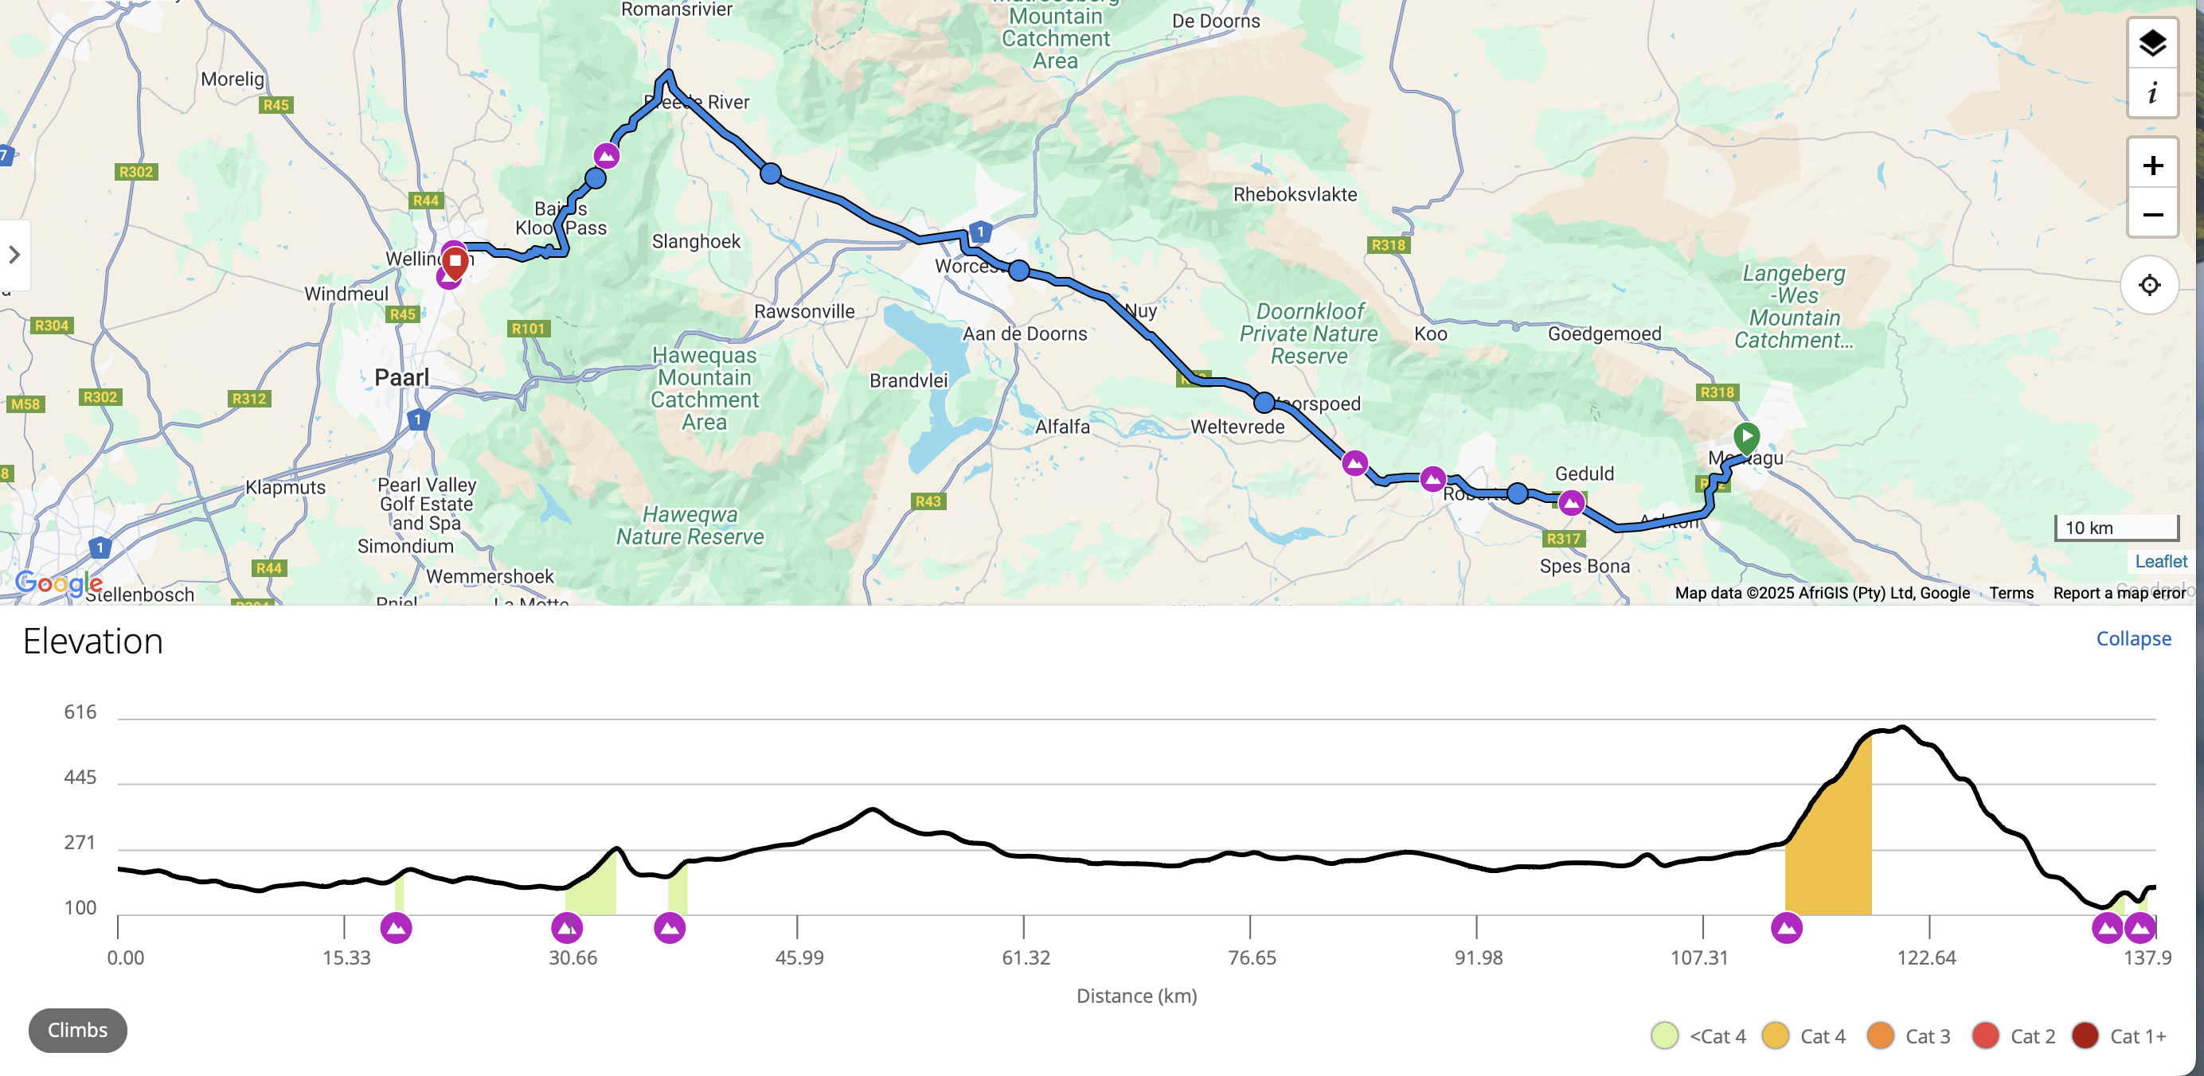The height and width of the screenshot is (1076, 2204).
Task: Open the map Terms link
Action: (x=2011, y=593)
